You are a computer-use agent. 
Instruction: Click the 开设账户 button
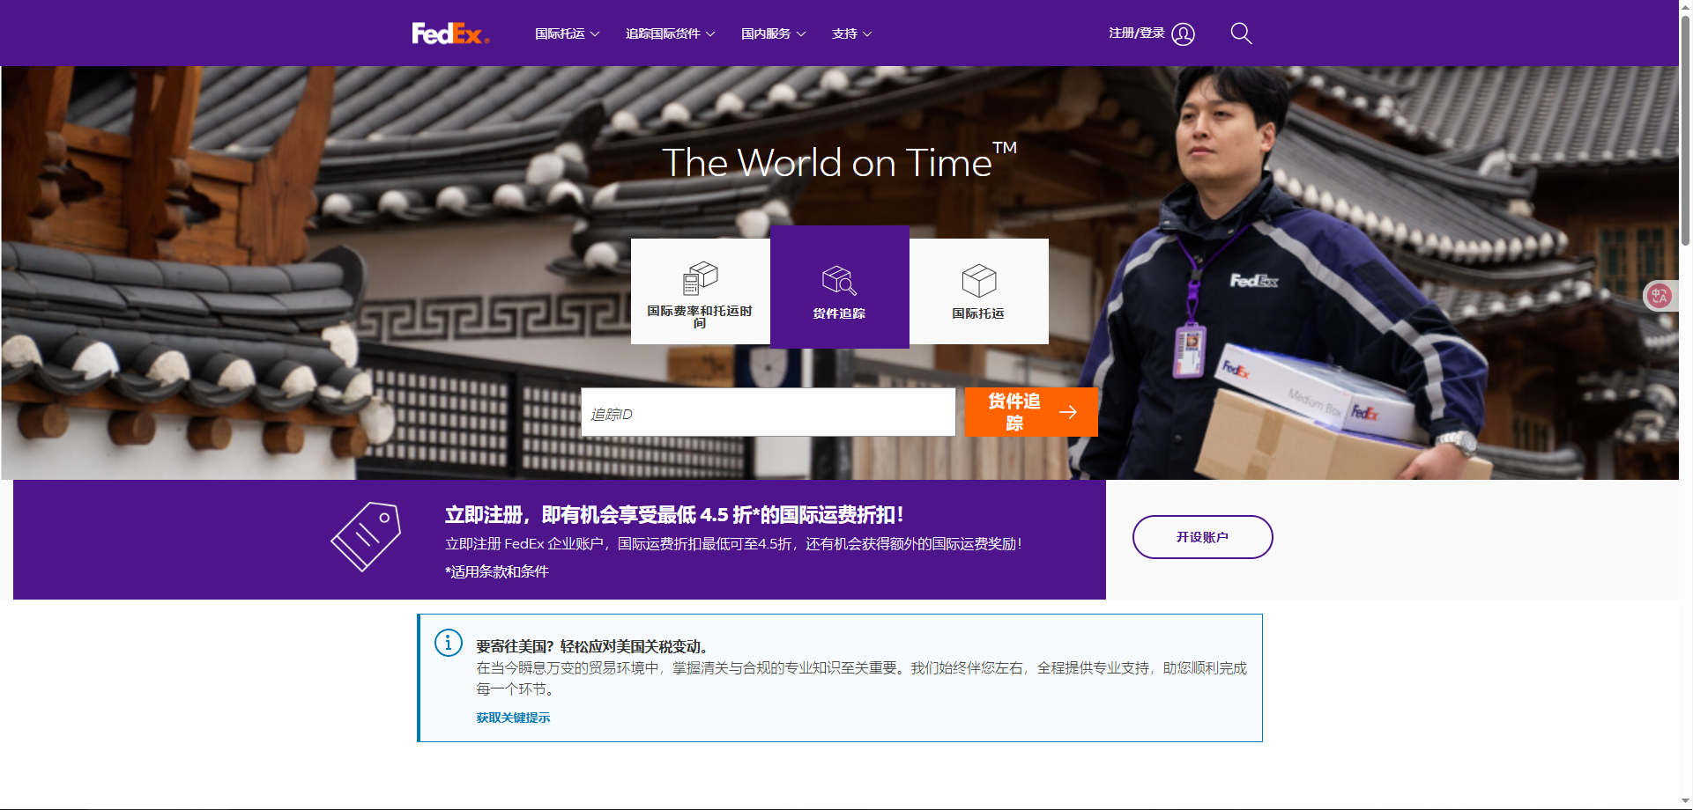pyautogui.click(x=1202, y=536)
